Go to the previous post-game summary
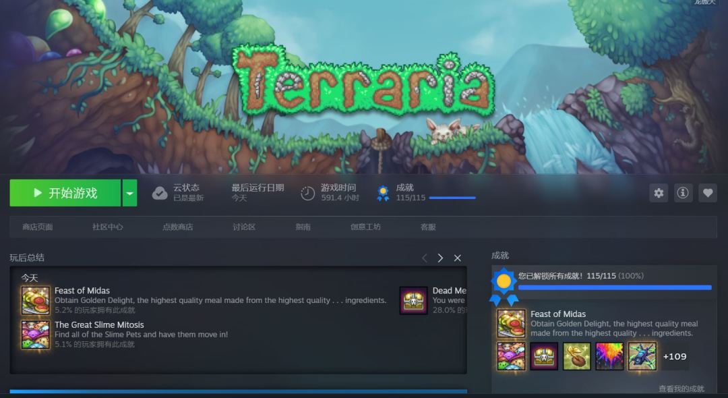The height and width of the screenshot is (398, 728). click(x=425, y=258)
